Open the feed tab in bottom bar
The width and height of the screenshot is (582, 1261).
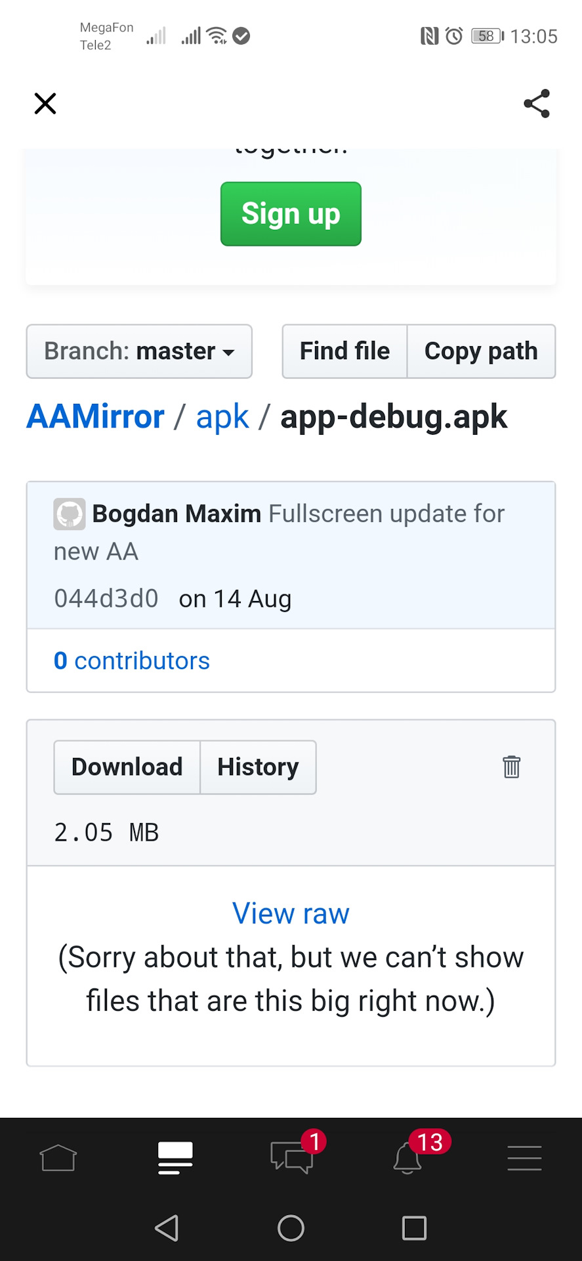[175, 1157]
